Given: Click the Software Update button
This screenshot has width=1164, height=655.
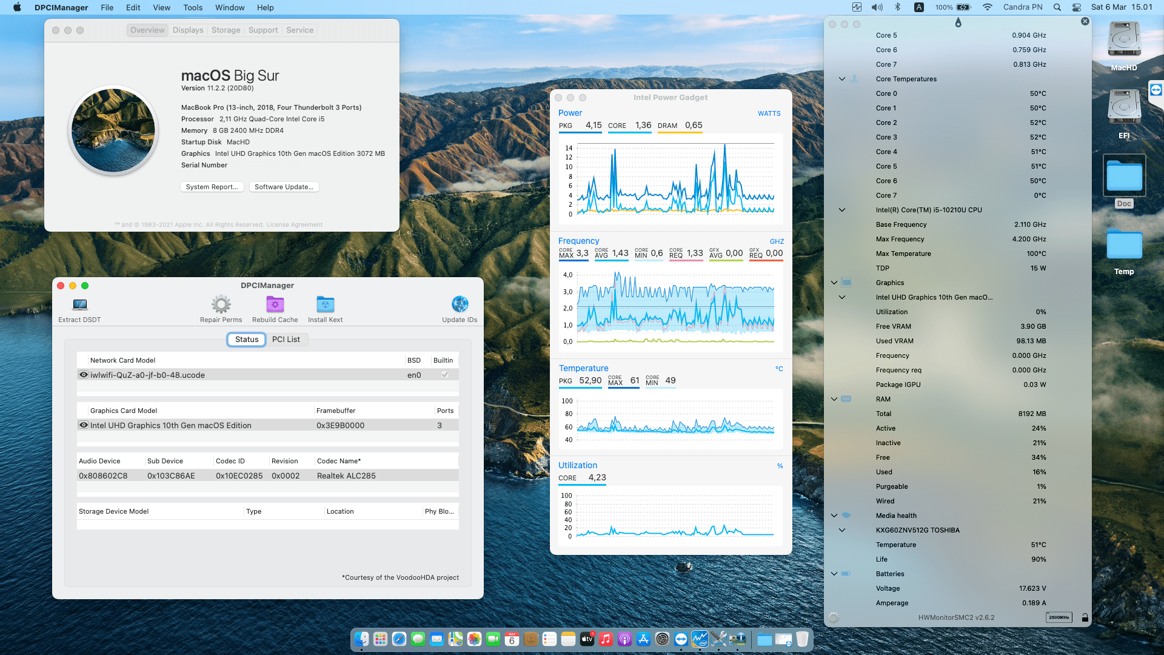Looking at the screenshot, I should tap(284, 187).
